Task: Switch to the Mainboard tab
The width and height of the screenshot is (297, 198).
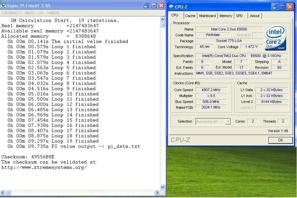Action: (207, 16)
